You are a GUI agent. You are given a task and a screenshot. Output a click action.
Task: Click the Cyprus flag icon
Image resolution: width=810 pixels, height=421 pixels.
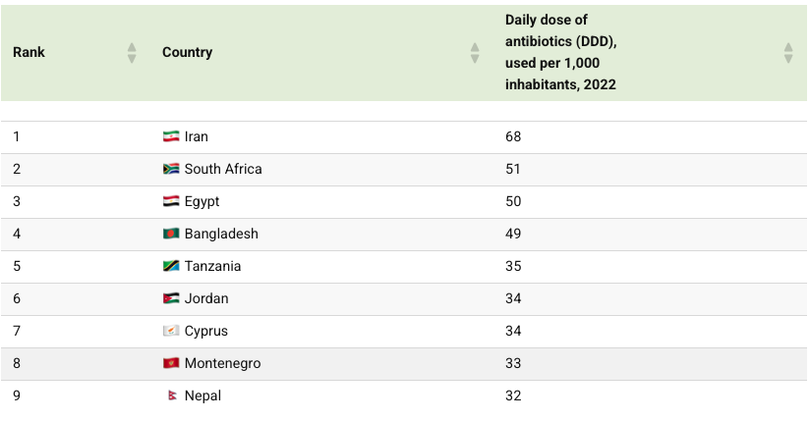pyautogui.click(x=171, y=331)
